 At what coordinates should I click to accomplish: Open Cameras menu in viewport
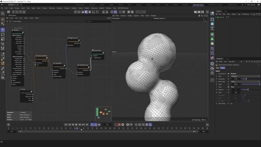click(123, 16)
